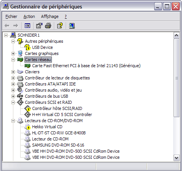Click the scrollbar down arrow
This screenshot has width=182, height=171.
click(x=177, y=158)
